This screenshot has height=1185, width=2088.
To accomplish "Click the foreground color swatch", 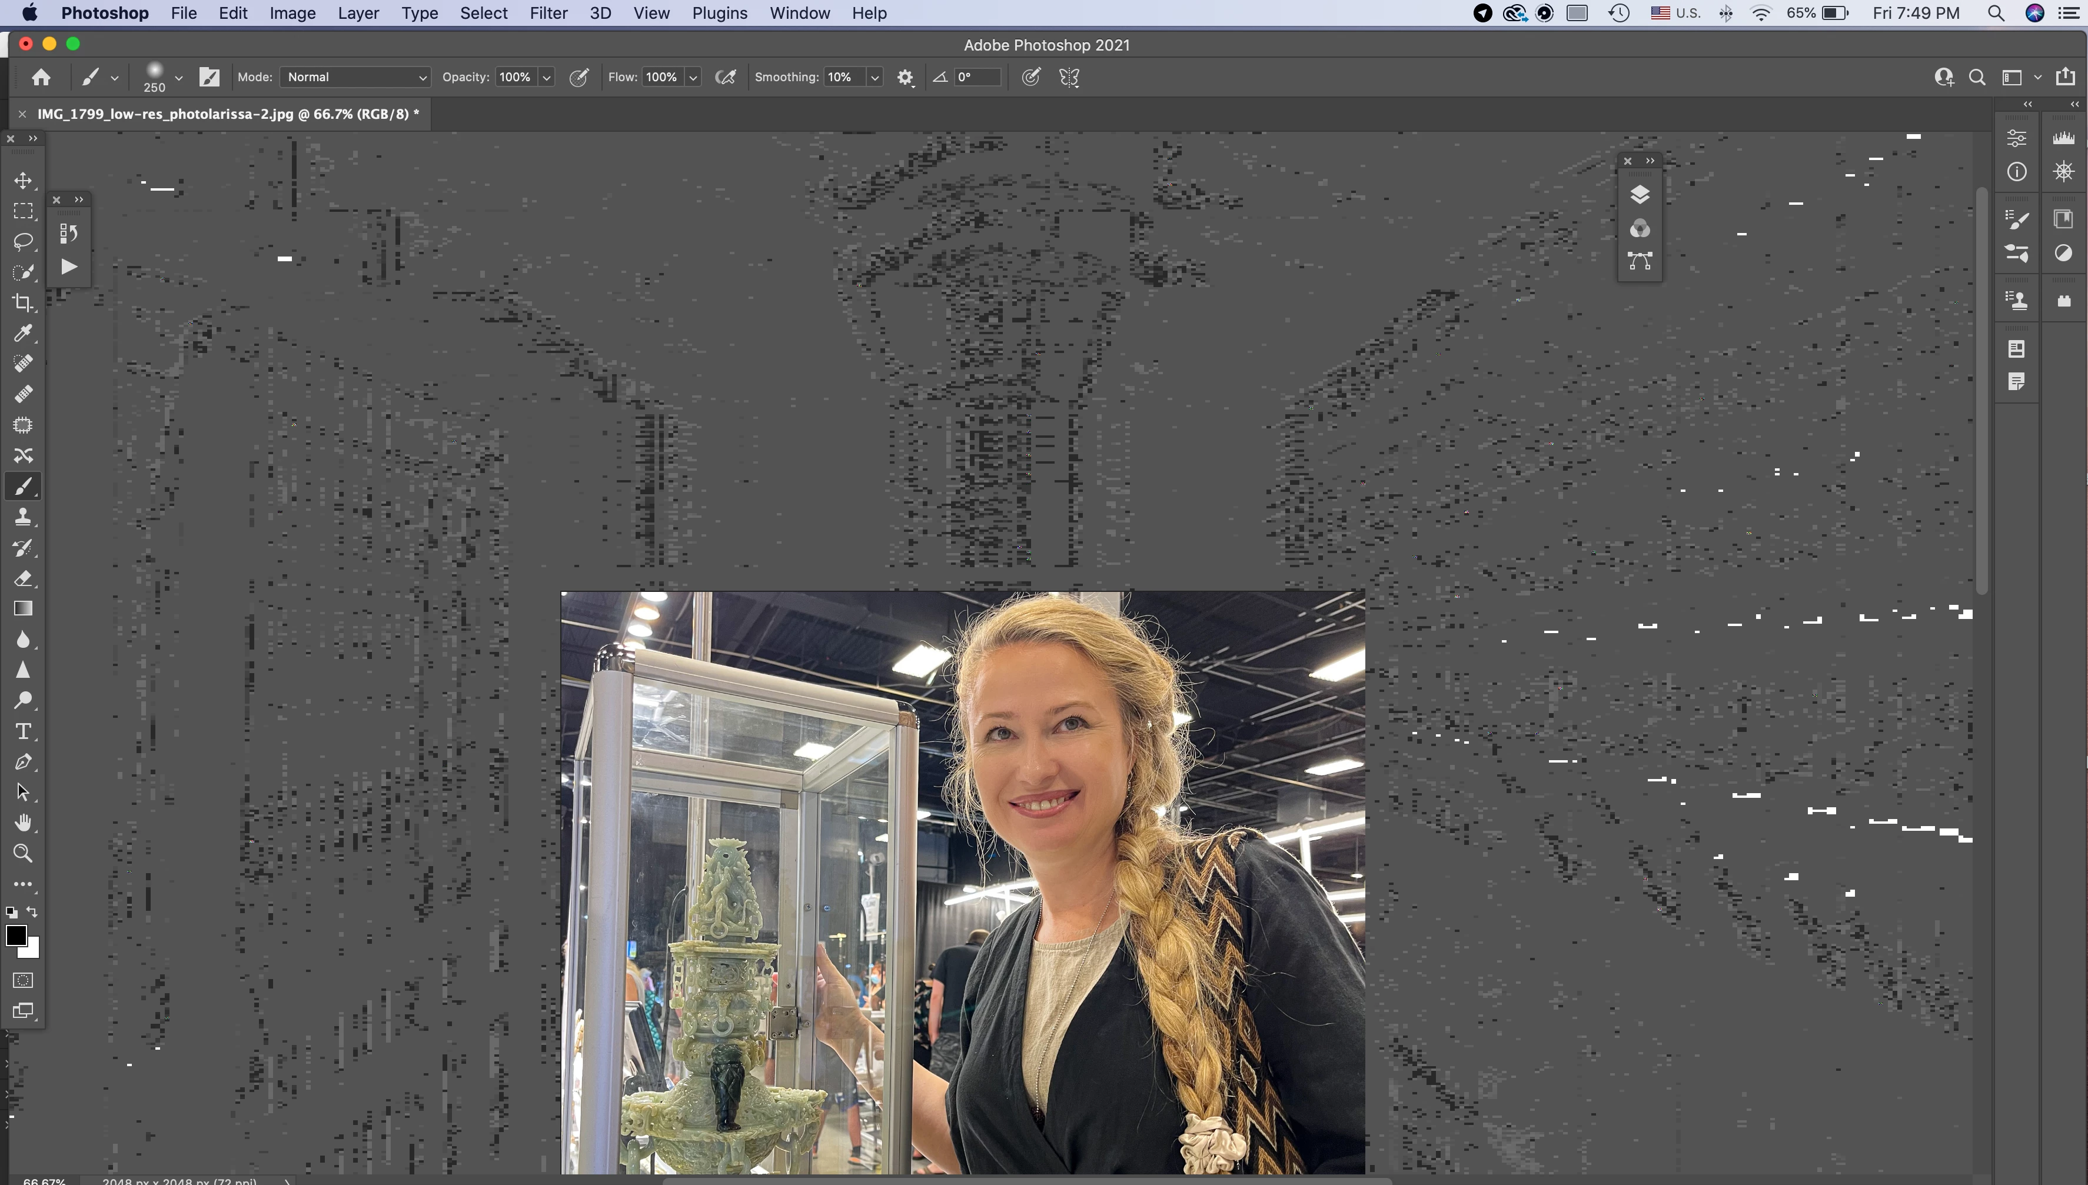I will click(x=15, y=936).
